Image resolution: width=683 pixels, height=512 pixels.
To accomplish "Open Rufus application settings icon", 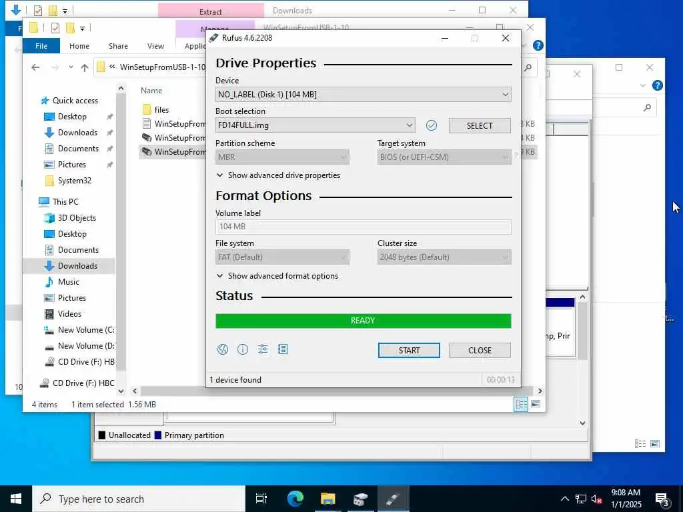I will click(263, 349).
